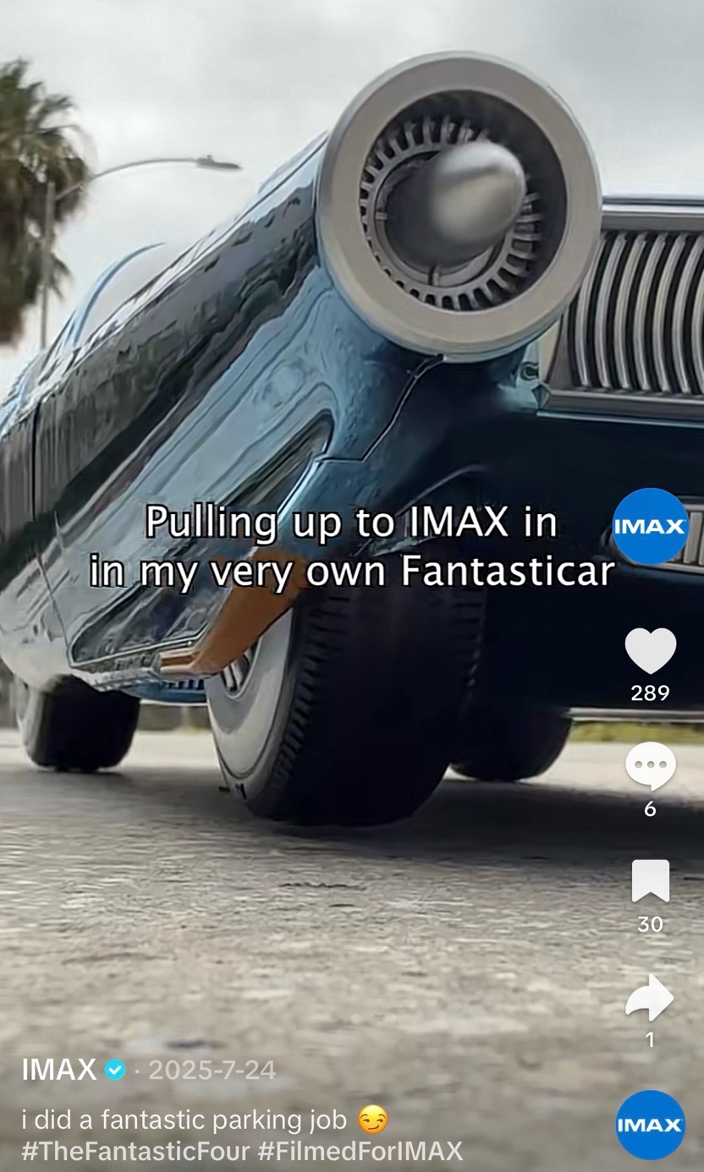This screenshot has width=704, height=1172.
Task: Tap the saved count 30
Action: click(650, 924)
